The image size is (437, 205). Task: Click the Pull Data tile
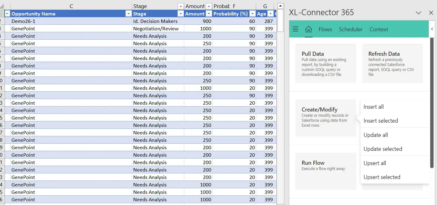(x=326, y=63)
